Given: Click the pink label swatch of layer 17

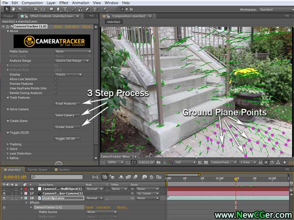Looking at the screenshot, I should pyautogui.click(x=25, y=193).
